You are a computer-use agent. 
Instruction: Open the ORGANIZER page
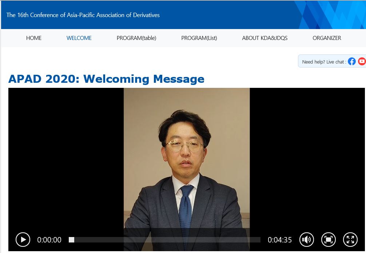click(x=327, y=38)
